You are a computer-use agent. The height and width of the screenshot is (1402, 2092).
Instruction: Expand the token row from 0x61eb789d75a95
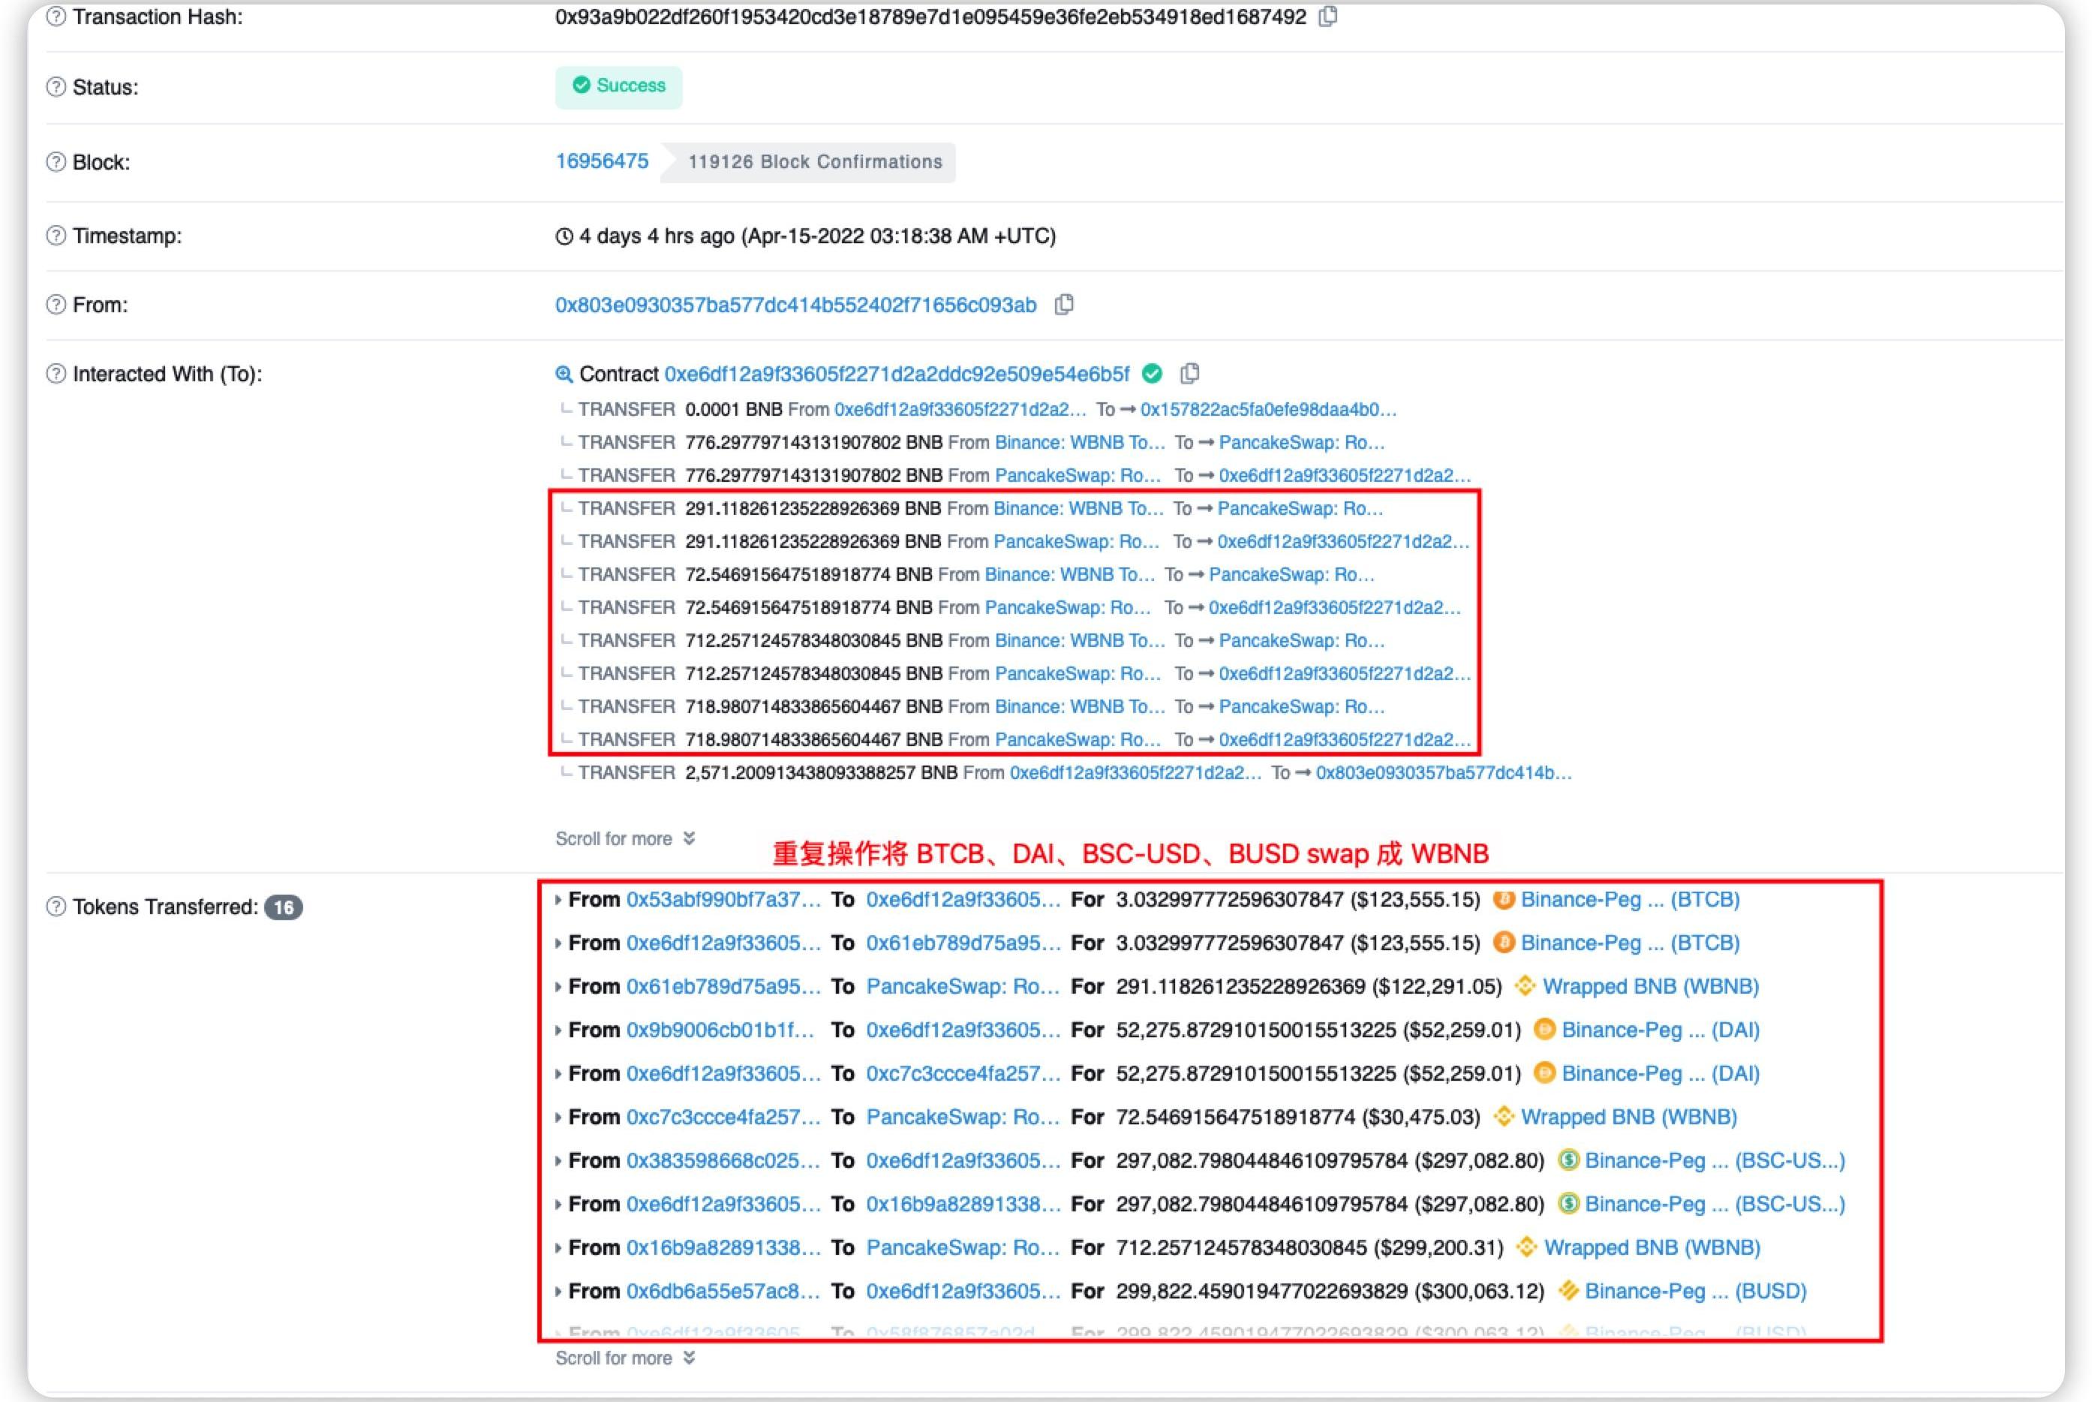click(x=558, y=986)
